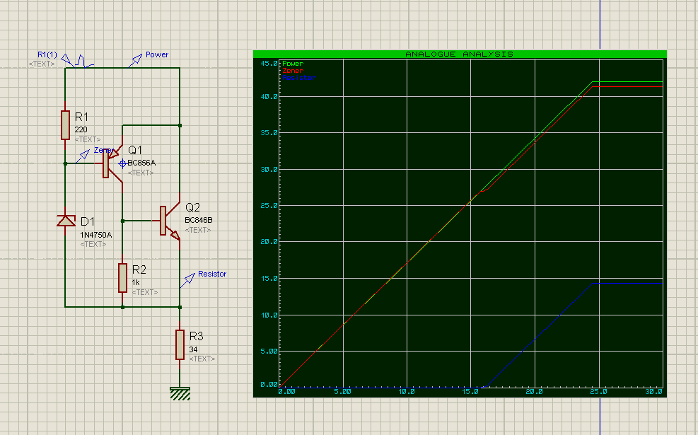Select the Zener voltage probe arrow
Viewport: 698px width, 435px height.
pyautogui.click(x=82, y=156)
